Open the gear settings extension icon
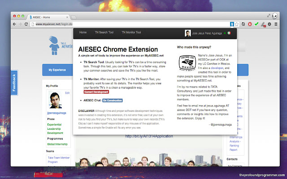This screenshot has width=287, height=179. click(270, 24)
